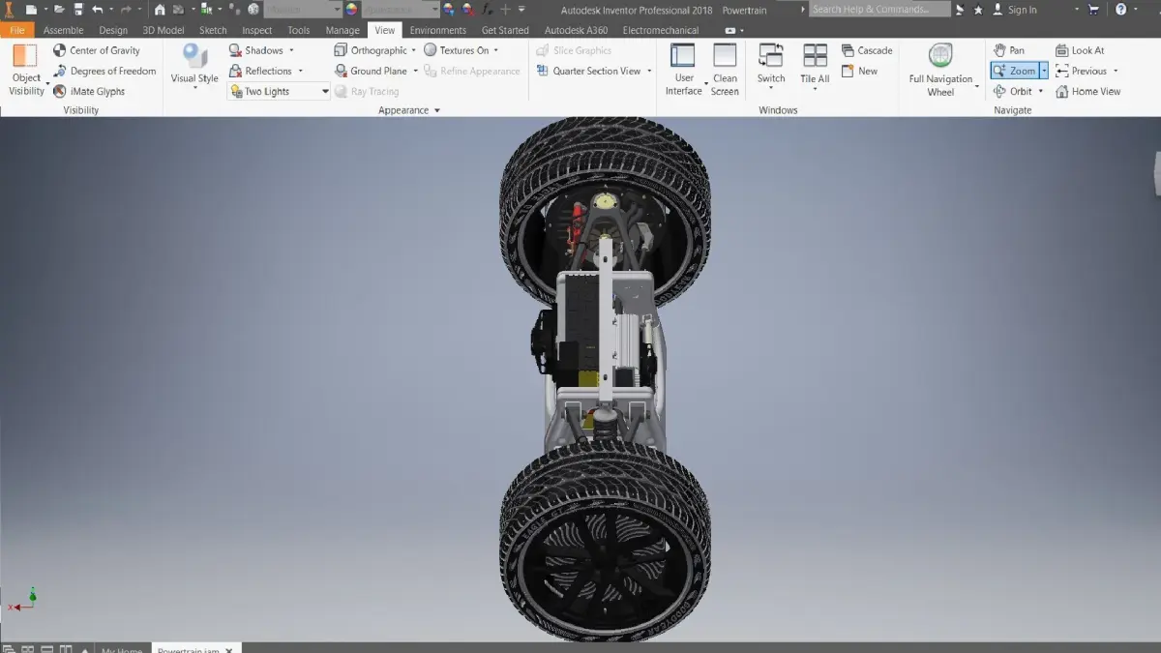
Task: Toggle Shadows in the Appearance panel
Action: [256, 50]
